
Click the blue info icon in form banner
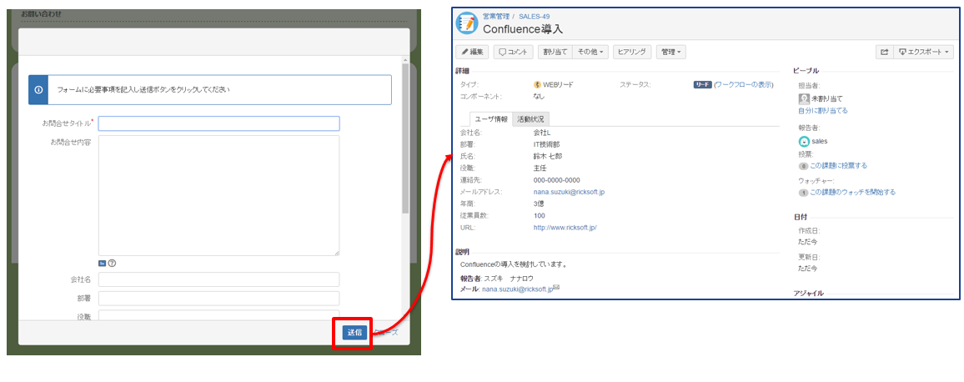tap(38, 90)
